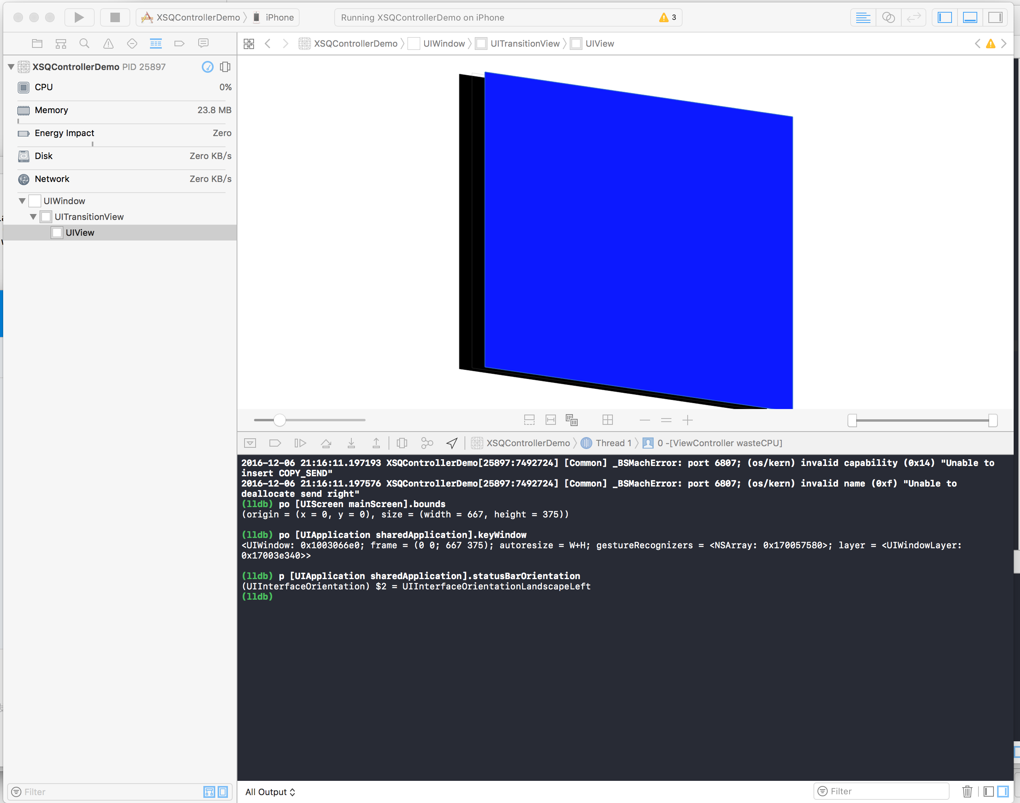Click the warning count indicator
Image resolution: width=1020 pixels, height=803 pixels.
pos(668,17)
